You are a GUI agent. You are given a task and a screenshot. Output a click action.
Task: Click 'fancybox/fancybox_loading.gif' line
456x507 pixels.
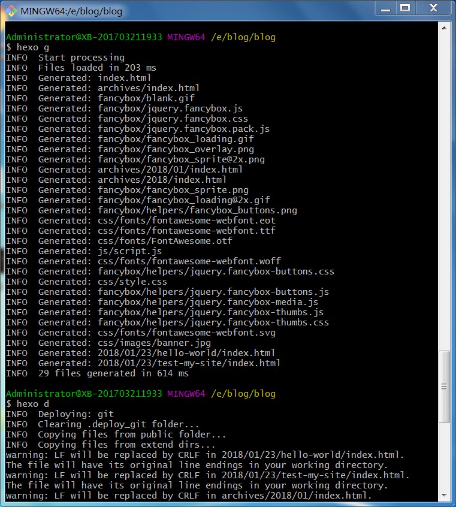[130, 139]
